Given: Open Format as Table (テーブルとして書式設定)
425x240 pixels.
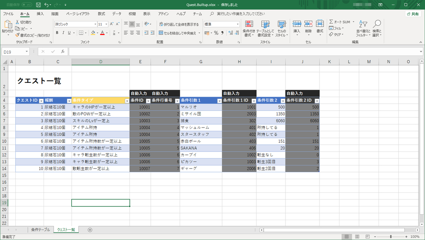Looking at the screenshot, I should (265, 29).
